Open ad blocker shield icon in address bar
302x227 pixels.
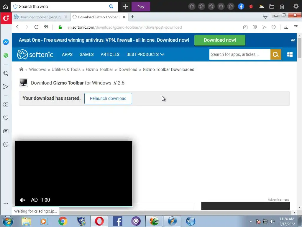click(255, 27)
